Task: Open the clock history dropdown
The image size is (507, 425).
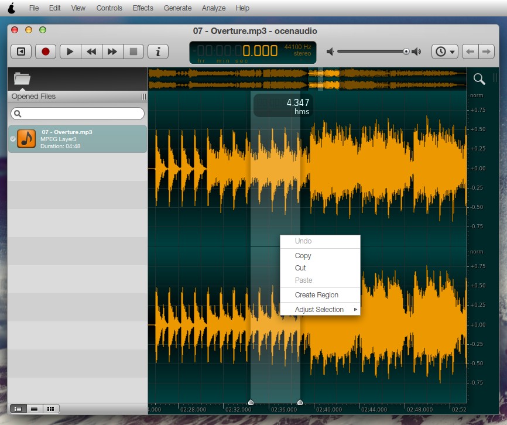Action: click(445, 52)
